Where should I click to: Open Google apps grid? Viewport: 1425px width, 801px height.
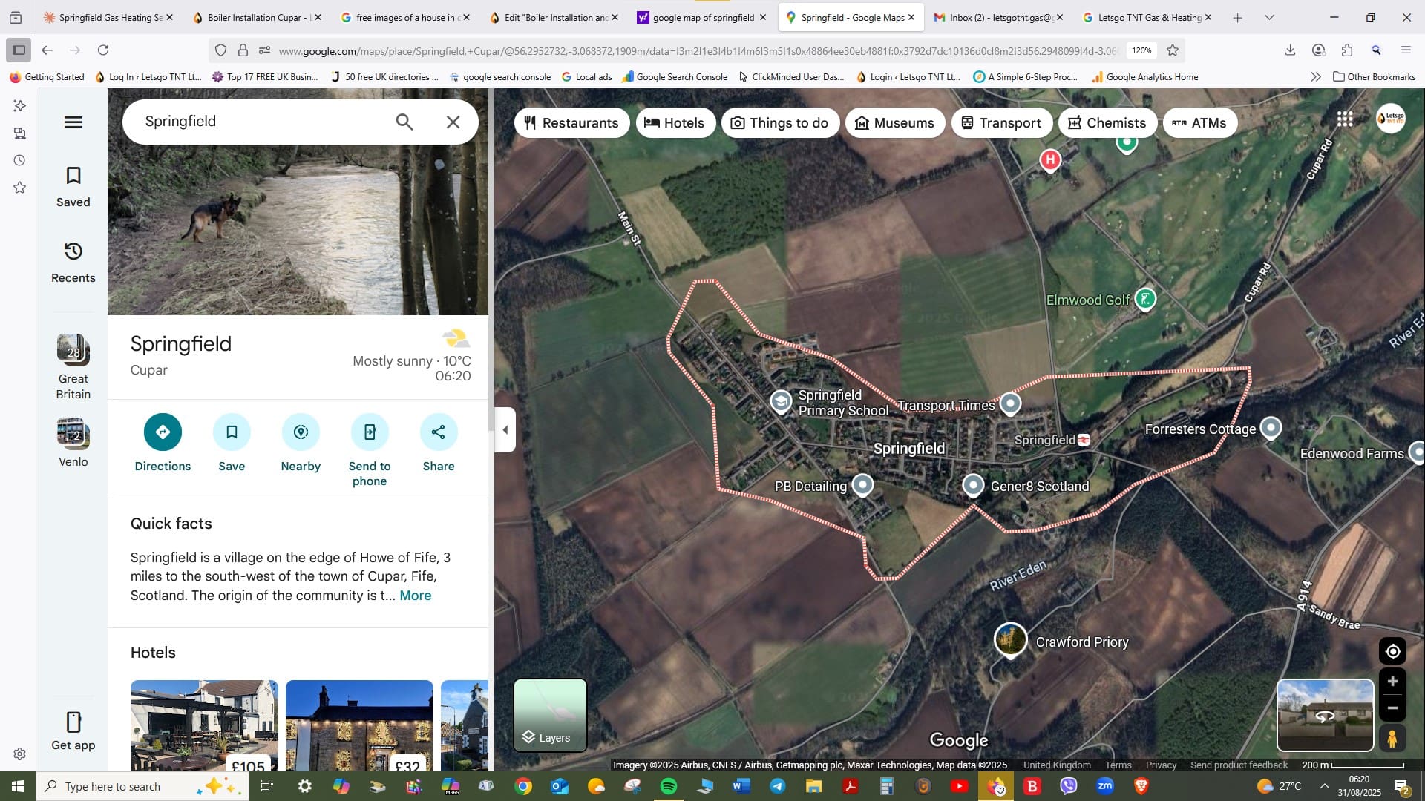point(1345,119)
